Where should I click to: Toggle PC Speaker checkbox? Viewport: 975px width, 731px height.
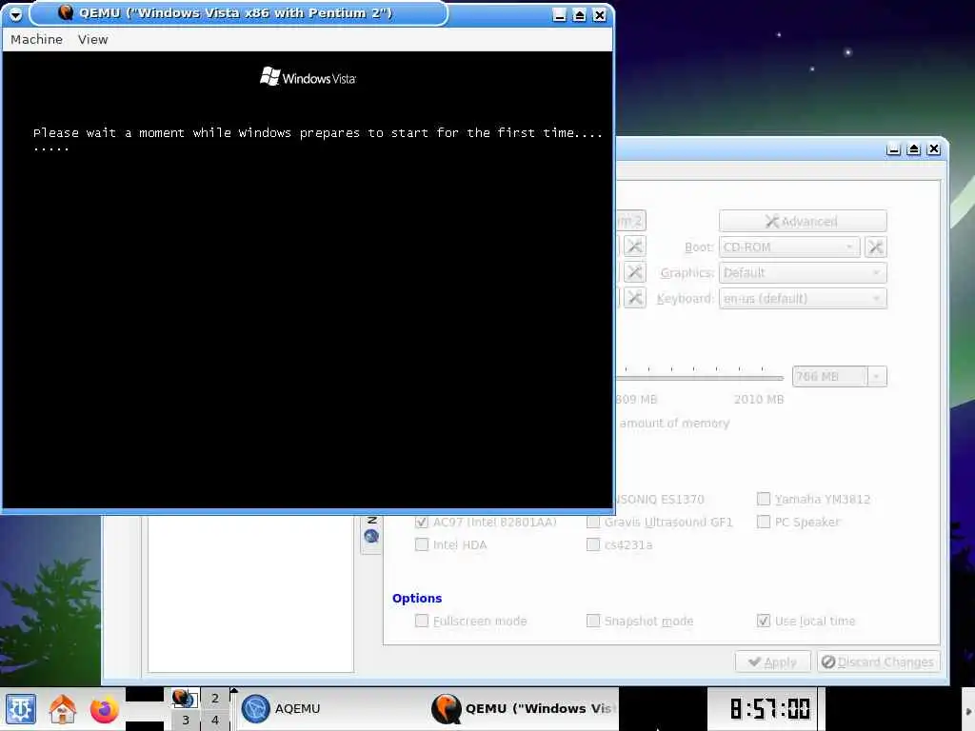764,523
